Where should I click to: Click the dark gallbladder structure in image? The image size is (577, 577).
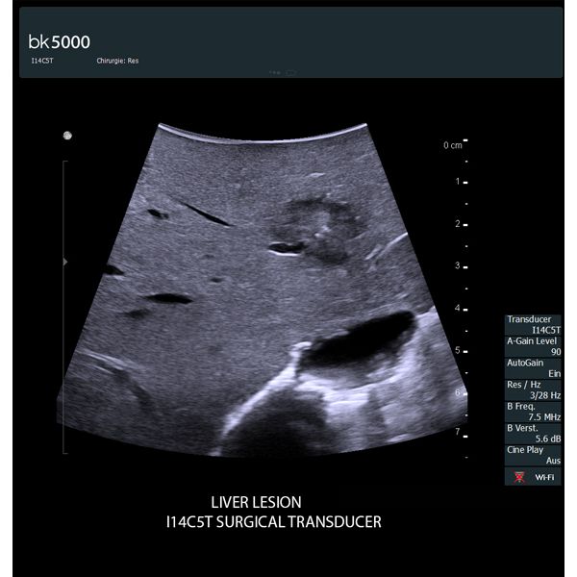359,340
